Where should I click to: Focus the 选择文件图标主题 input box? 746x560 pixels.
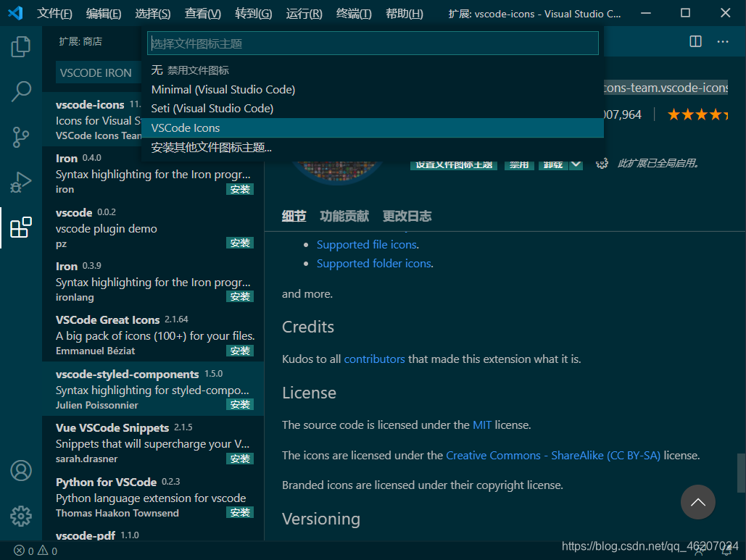pos(373,43)
